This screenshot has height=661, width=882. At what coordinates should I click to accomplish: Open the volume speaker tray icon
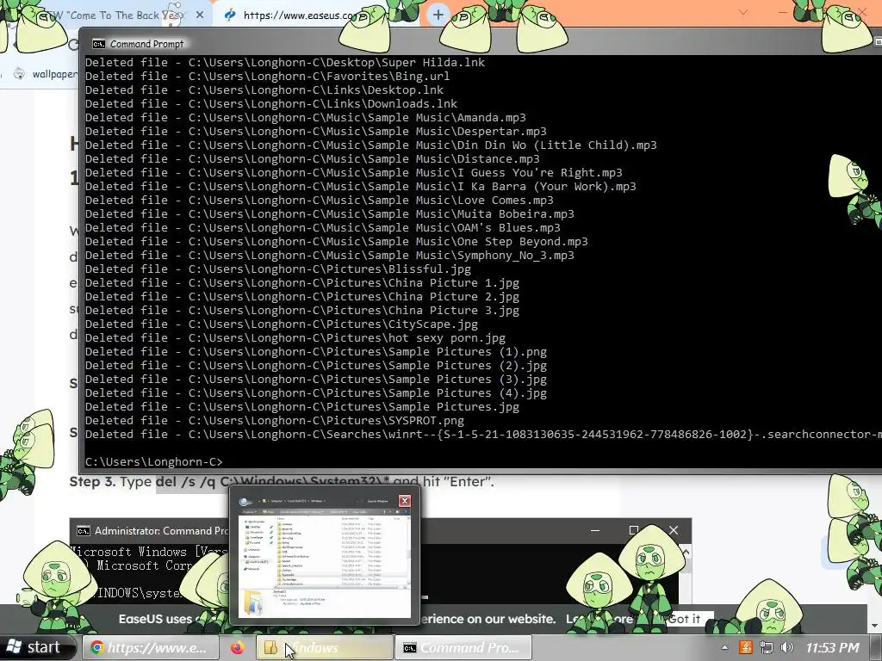point(787,647)
